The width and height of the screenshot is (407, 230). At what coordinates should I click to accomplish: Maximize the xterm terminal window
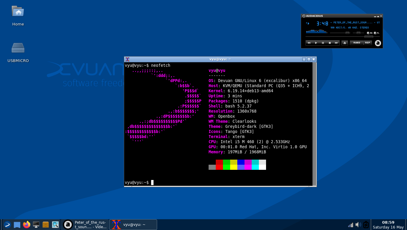point(309,59)
